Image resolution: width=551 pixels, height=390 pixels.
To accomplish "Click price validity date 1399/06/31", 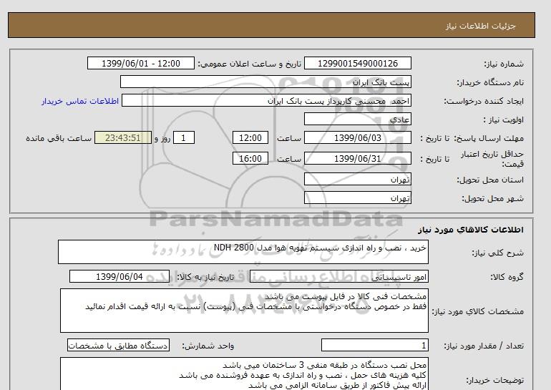I will tap(357, 158).
